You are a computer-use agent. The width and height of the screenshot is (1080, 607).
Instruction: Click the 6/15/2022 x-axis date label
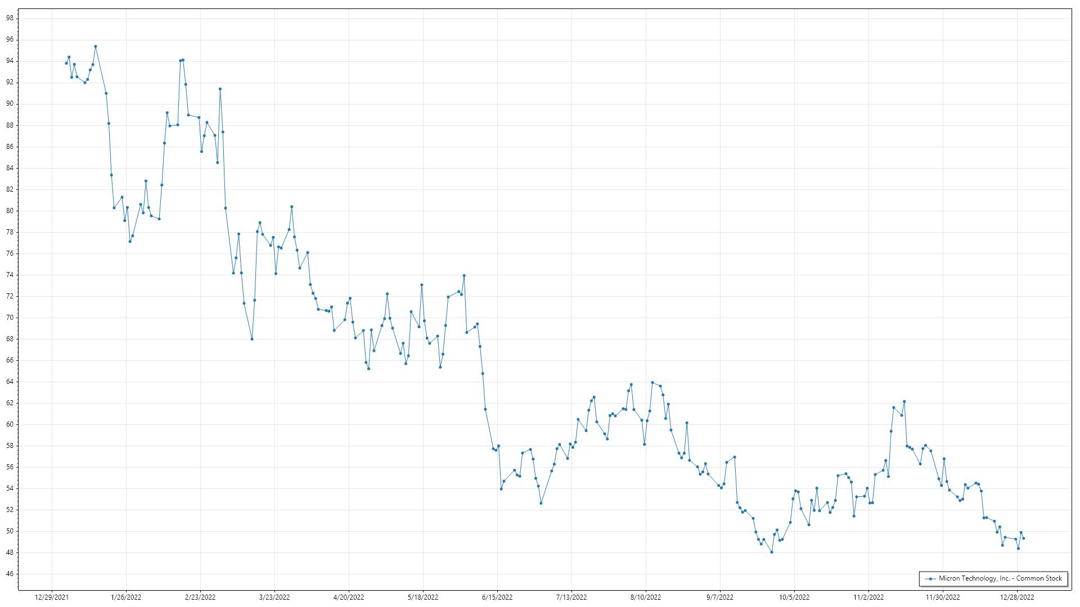click(497, 597)
